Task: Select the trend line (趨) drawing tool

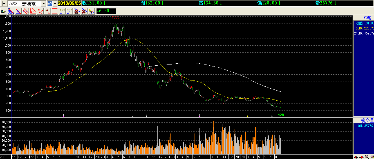Action: 11,11
